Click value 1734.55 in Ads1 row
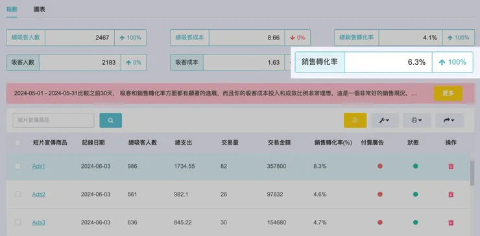 tap(184, 166)
